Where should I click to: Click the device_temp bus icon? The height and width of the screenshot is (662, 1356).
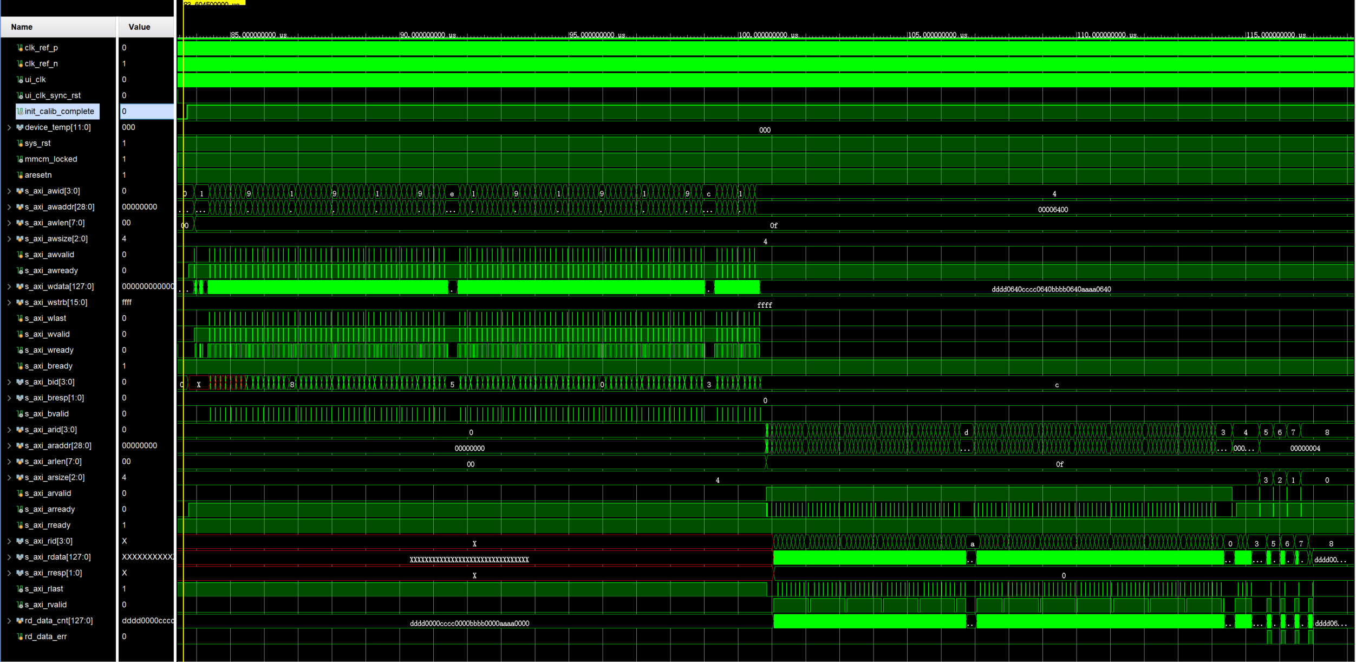20,127
